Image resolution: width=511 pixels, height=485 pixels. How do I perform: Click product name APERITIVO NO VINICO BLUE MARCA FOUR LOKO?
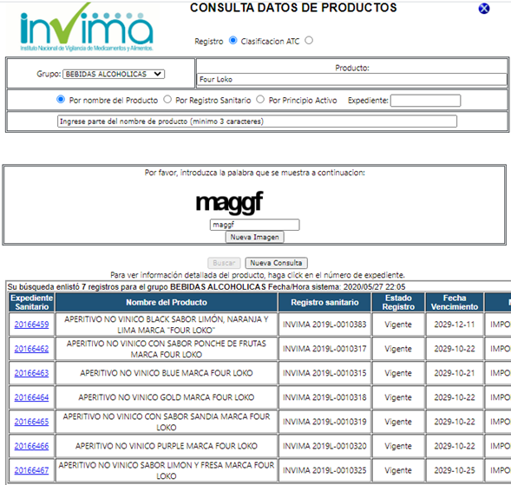tap(167, 373)
